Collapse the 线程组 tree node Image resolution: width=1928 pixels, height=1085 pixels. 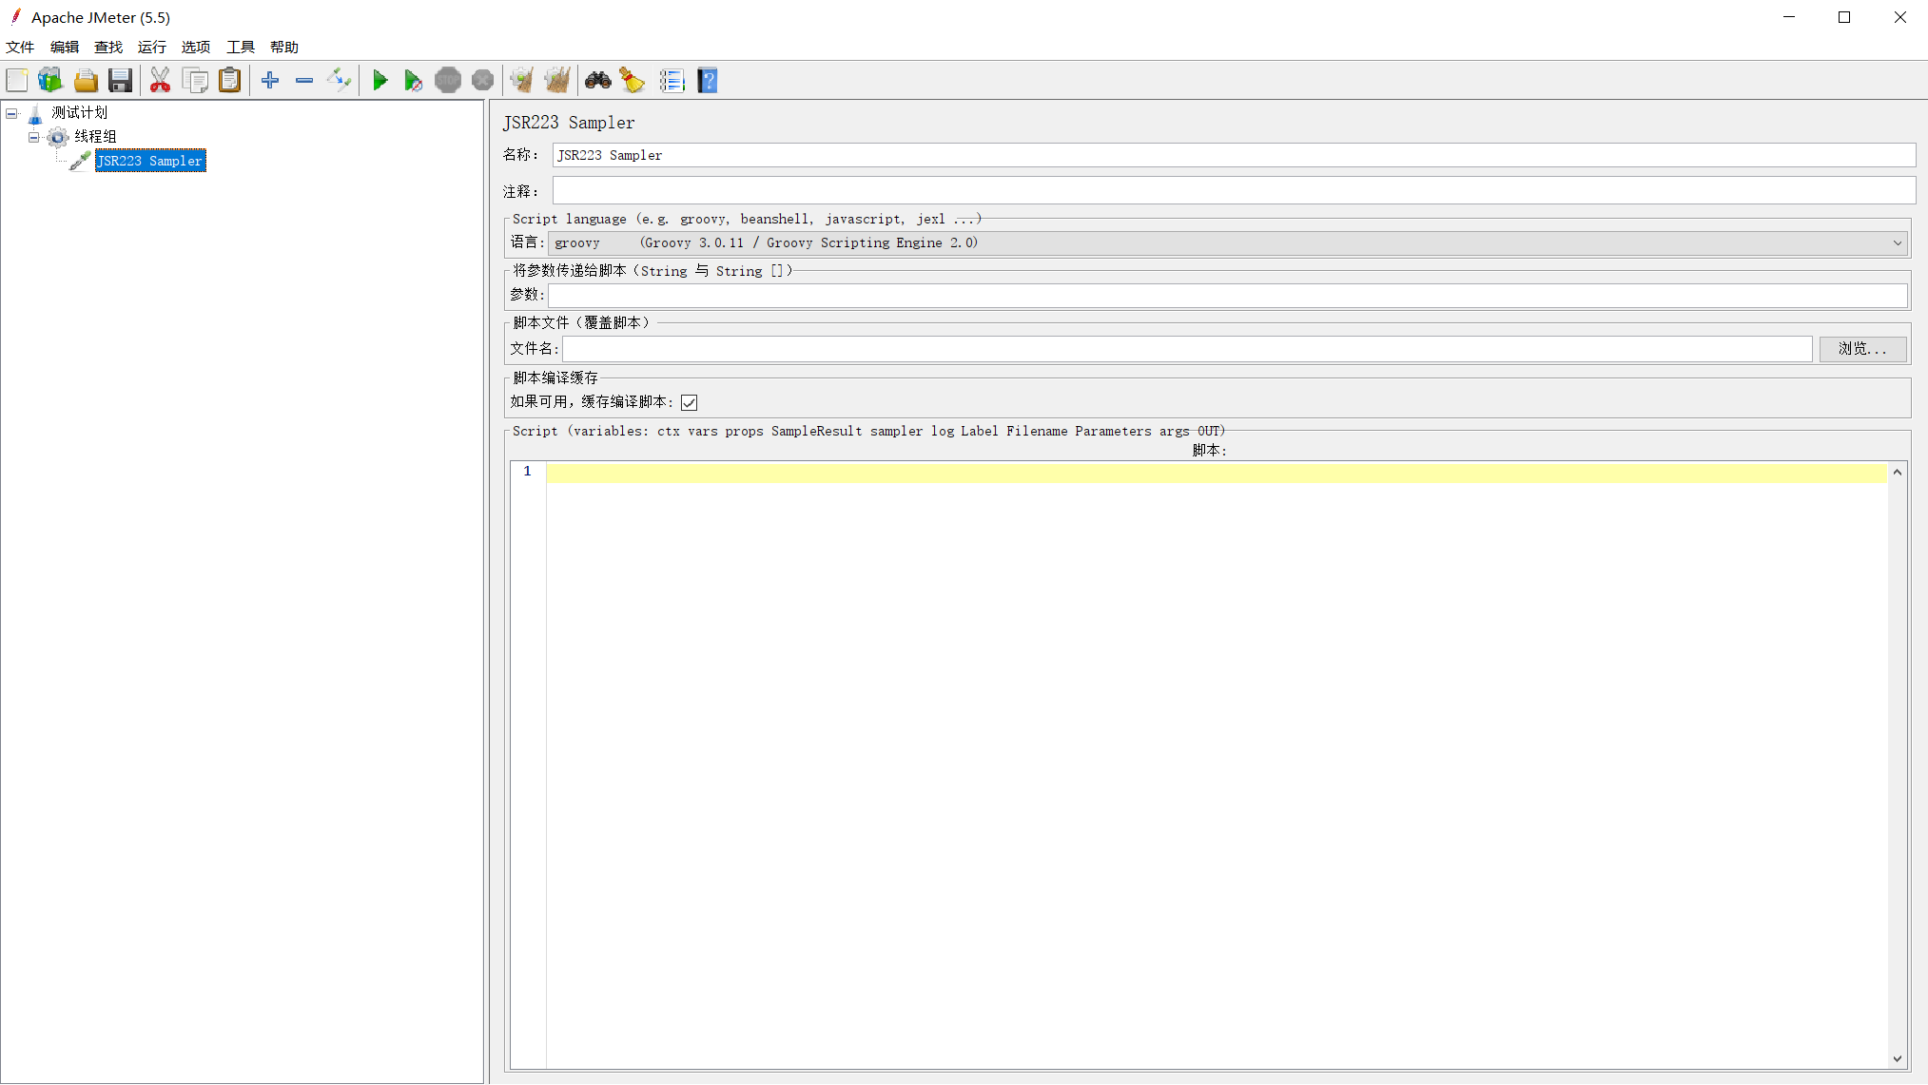[x=34, y=137]
